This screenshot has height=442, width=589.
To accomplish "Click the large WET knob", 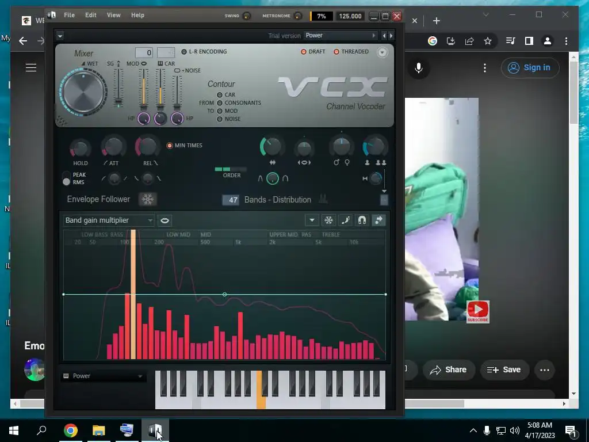I will (83, 92).
